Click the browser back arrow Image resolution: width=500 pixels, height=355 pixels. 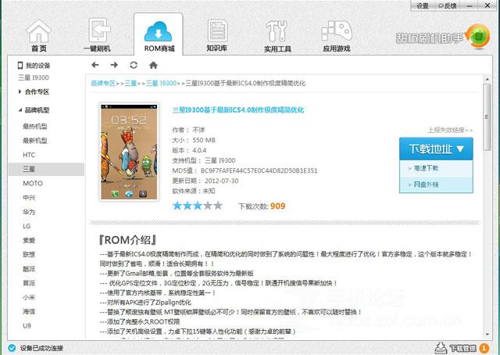95,65
